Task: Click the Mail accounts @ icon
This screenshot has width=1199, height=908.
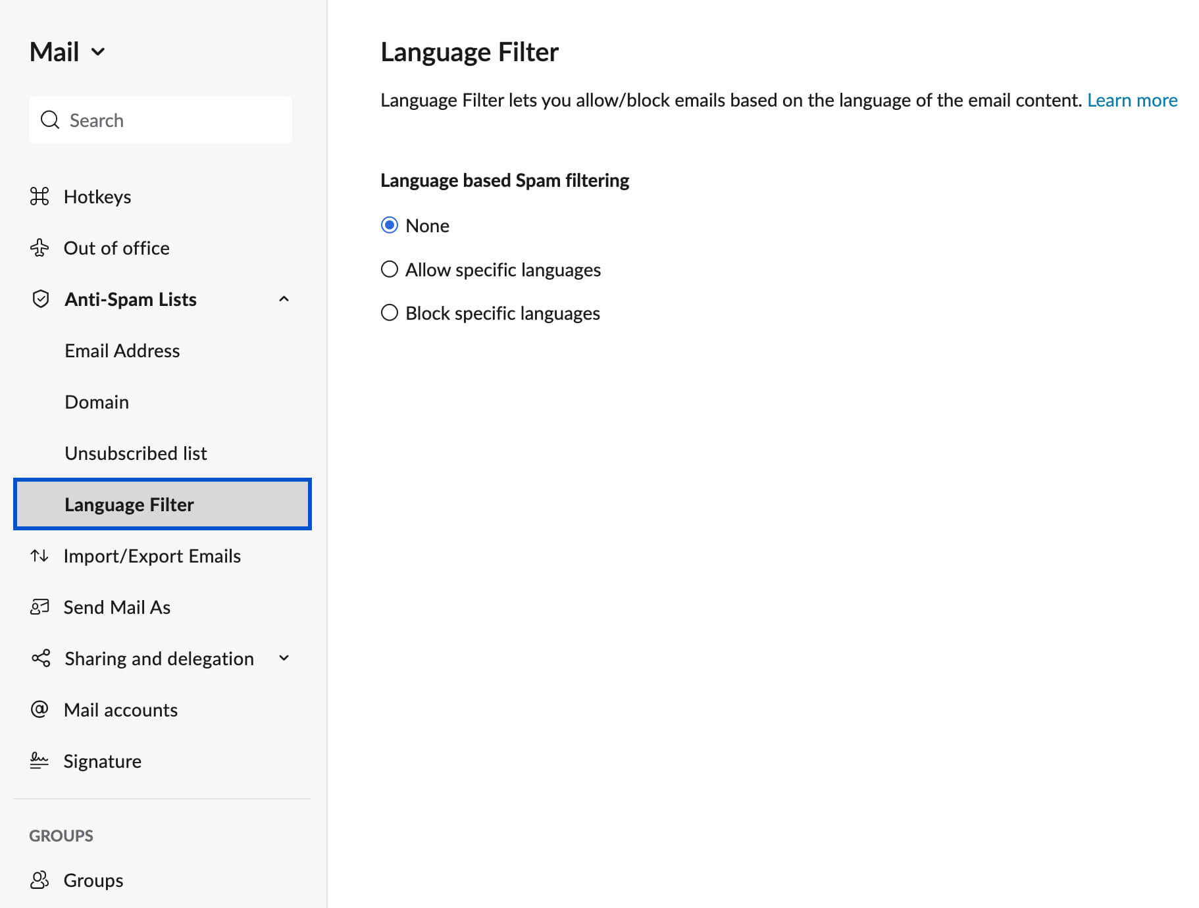Action: click(x=39, y=709)
